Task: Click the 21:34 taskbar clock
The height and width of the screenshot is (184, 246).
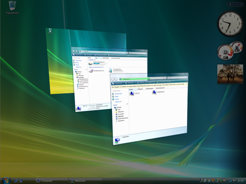Action: 240,181
